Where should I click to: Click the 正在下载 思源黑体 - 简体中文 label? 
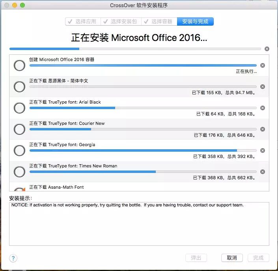(x=58, y=81)
